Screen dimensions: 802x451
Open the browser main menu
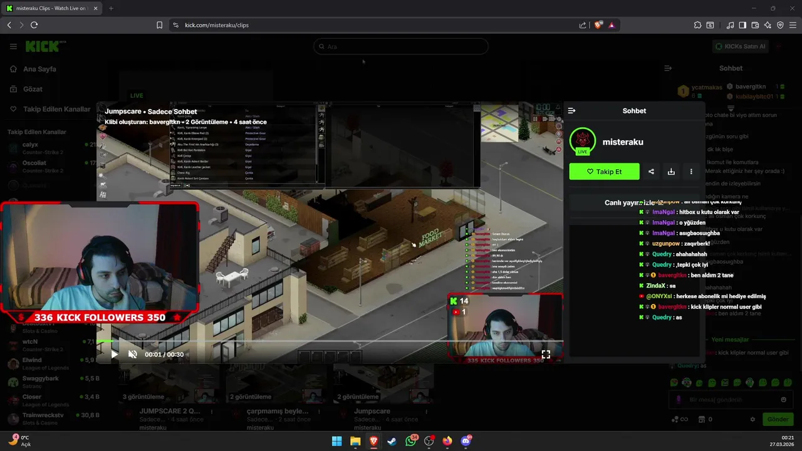pyautogui.click(x=793, y=25)
